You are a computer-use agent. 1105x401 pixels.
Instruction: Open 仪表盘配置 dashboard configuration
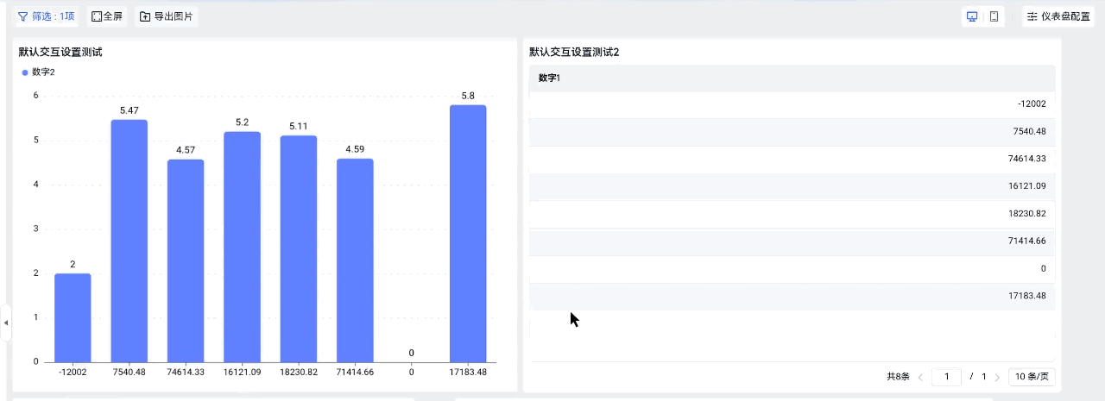1058,16
